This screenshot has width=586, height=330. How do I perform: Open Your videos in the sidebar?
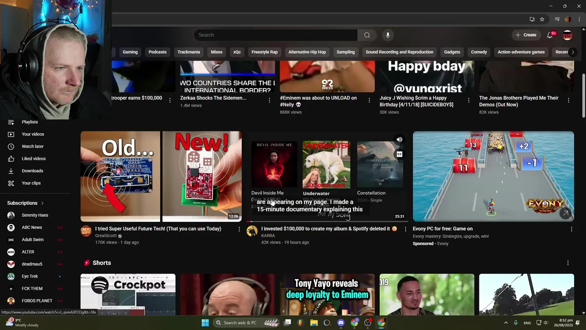coord(33,134)
